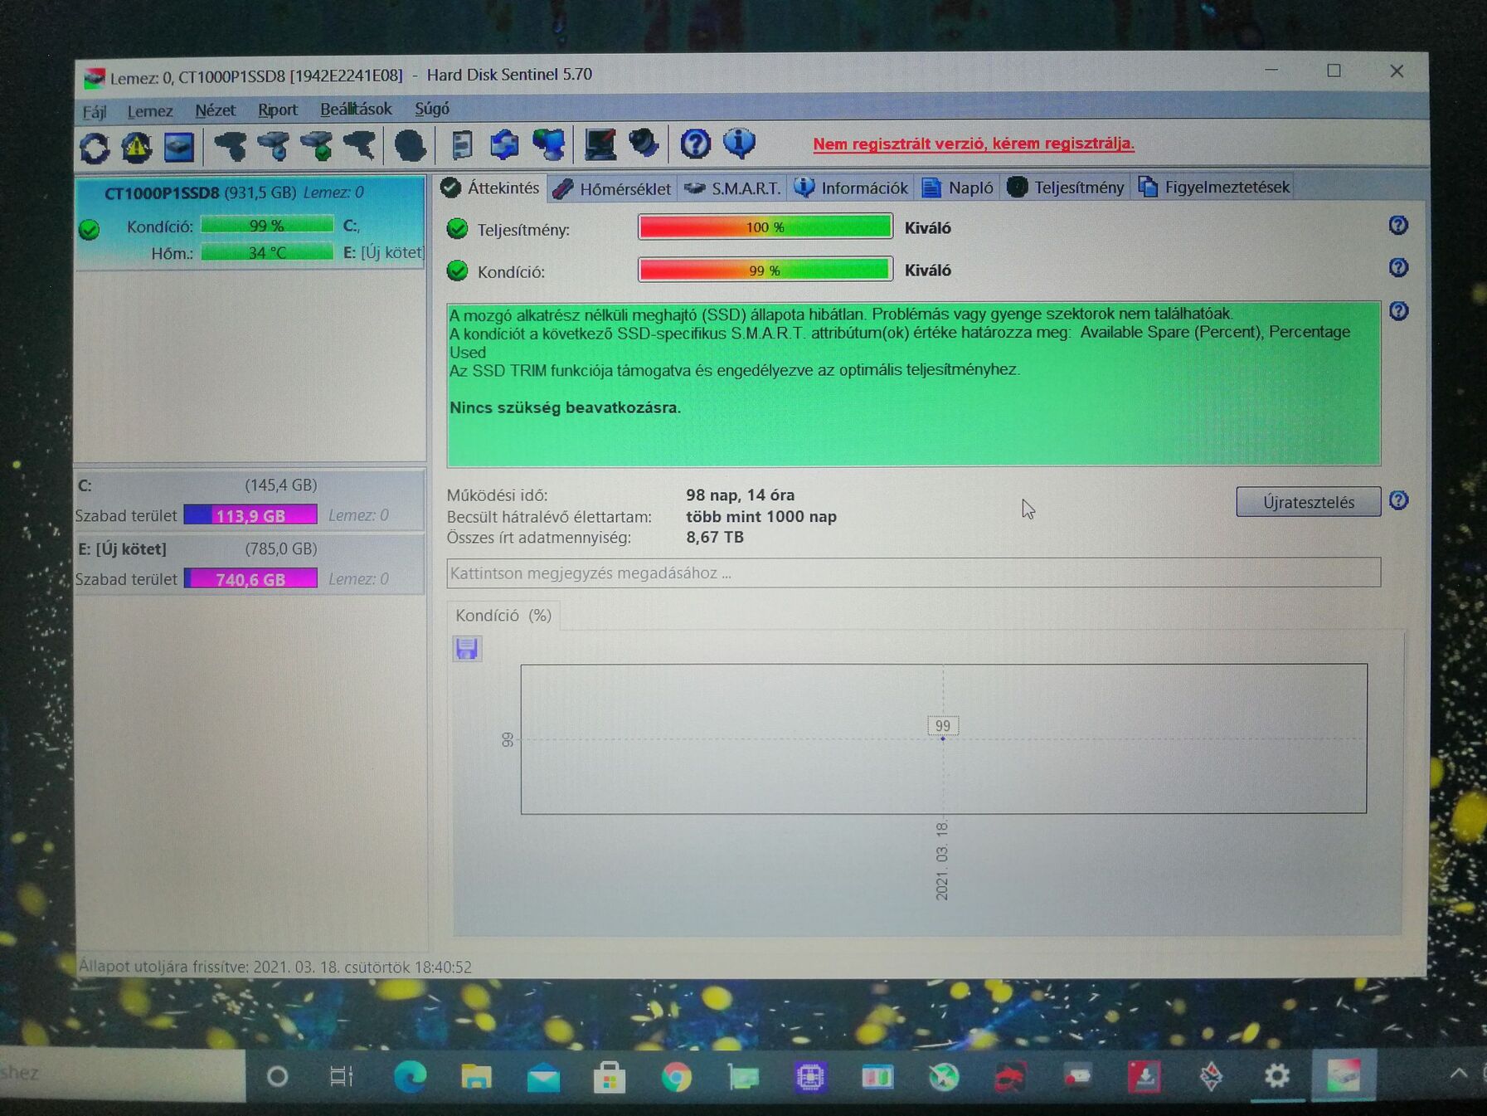The image size is (1487, 1116).
Task: Click the E: free space 740,6 GB bar
Action: tap(250, 579)
